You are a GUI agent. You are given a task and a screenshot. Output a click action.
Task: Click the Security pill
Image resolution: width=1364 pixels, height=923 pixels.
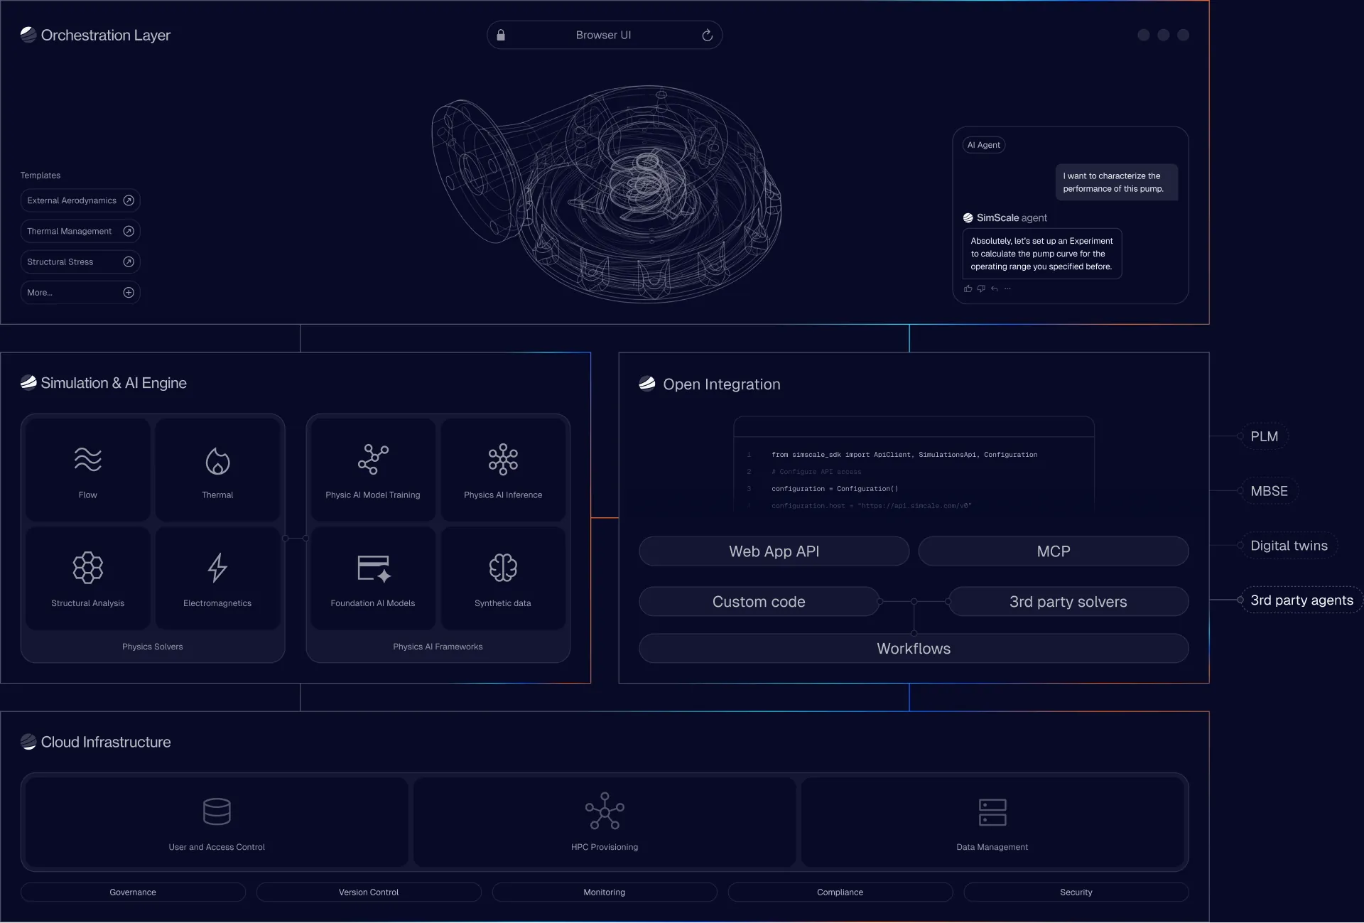(x=1076, y=892)
